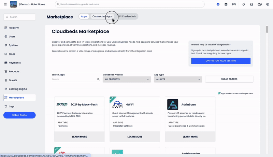The height and width of the screenshot is (157, 273).
Task: Click the hotel thumbnail image
Action: [x=13, y=4]
